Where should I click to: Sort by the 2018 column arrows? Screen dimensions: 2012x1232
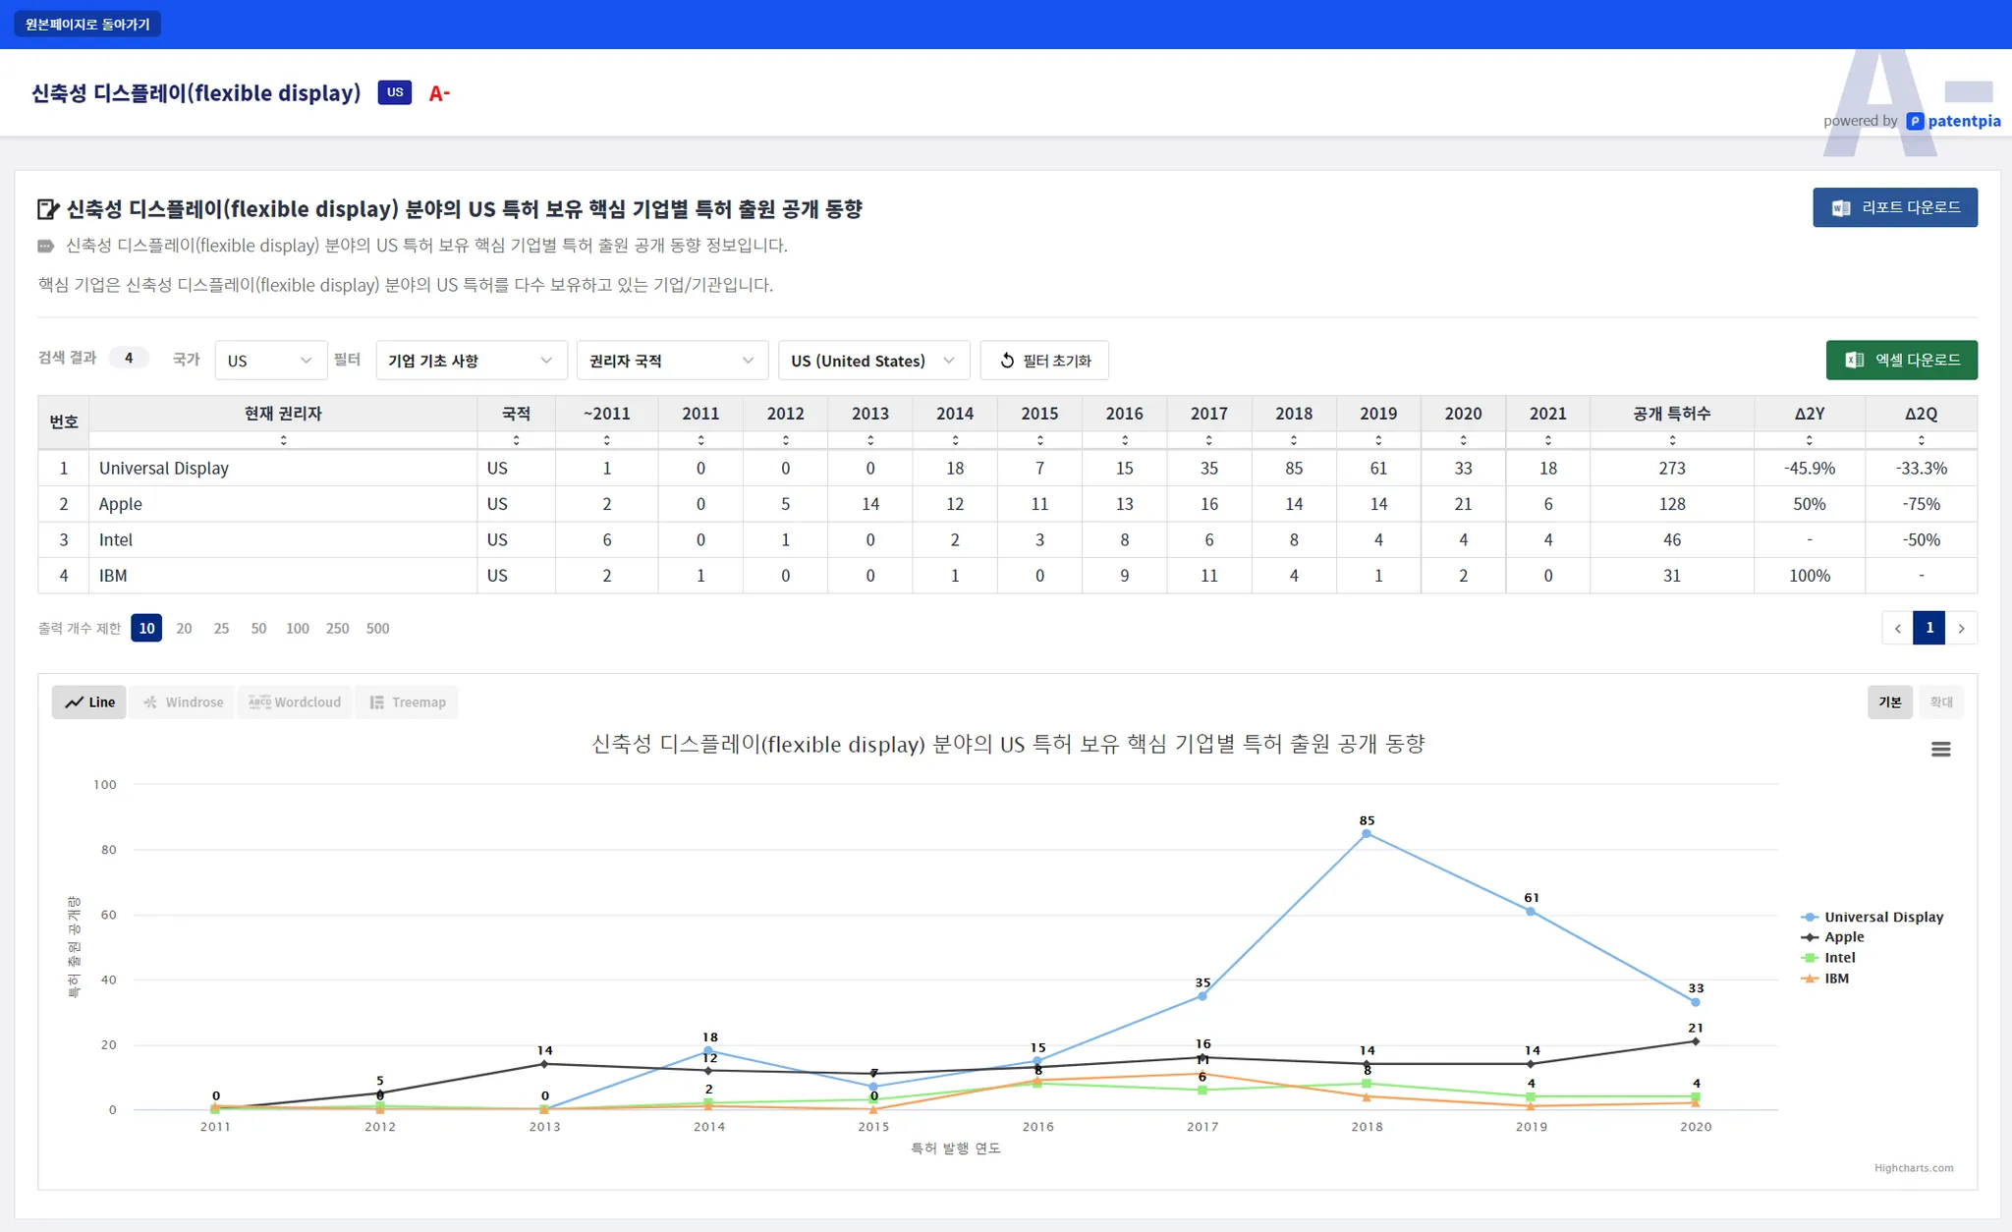coord(1293,440)
